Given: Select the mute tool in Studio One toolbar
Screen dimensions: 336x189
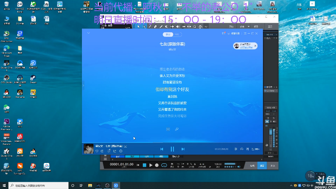Looking at the screenshot, I should pos(166,26).
